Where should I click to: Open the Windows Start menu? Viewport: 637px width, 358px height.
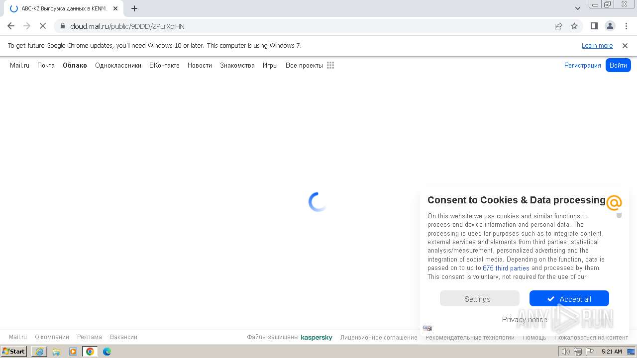[x=14, y=352]
